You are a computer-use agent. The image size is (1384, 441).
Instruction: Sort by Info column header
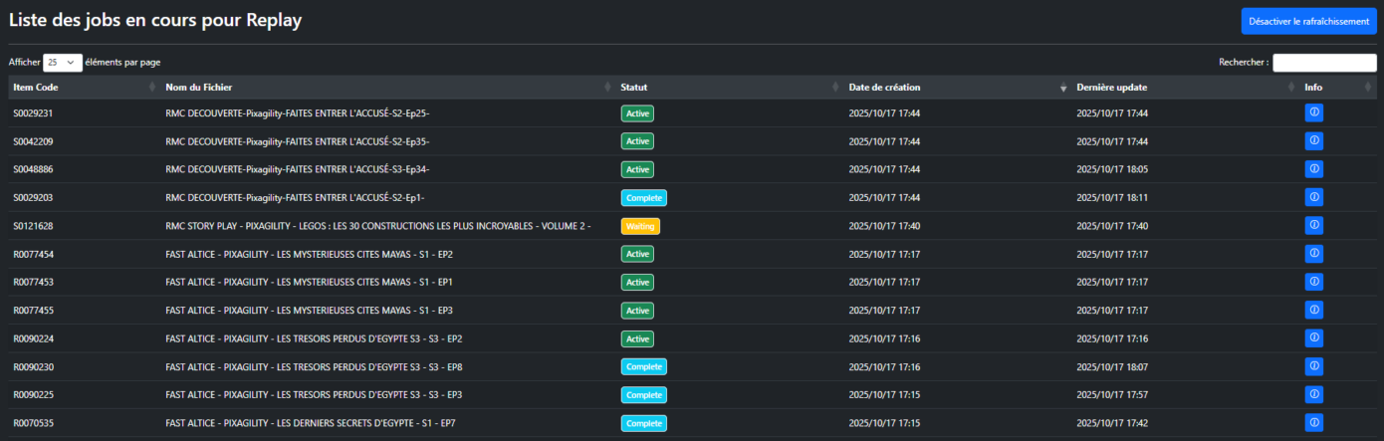click(x=1338, y=88)
